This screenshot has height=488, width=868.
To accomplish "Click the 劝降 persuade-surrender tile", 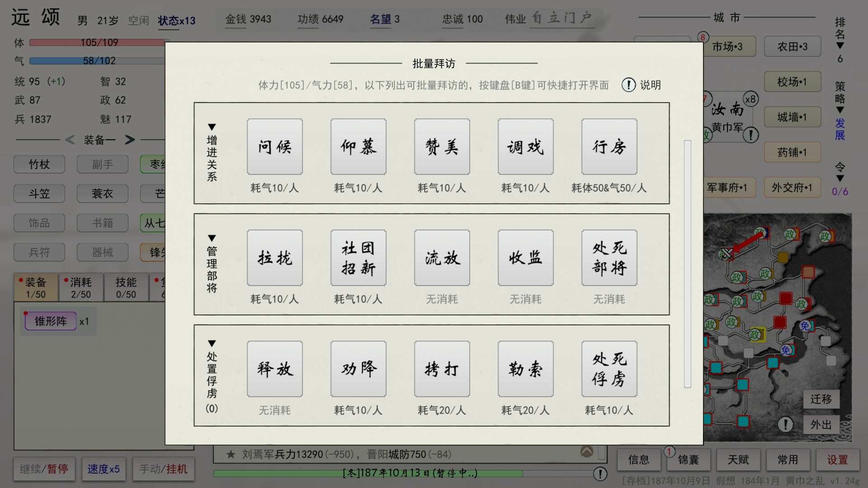I will 358,369.
